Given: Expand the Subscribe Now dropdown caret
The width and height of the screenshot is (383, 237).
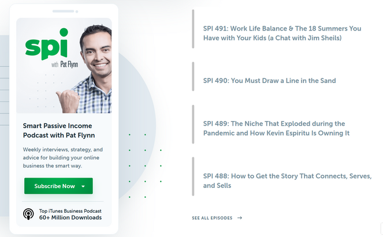Looking at the screenshot, I should 83,186.
